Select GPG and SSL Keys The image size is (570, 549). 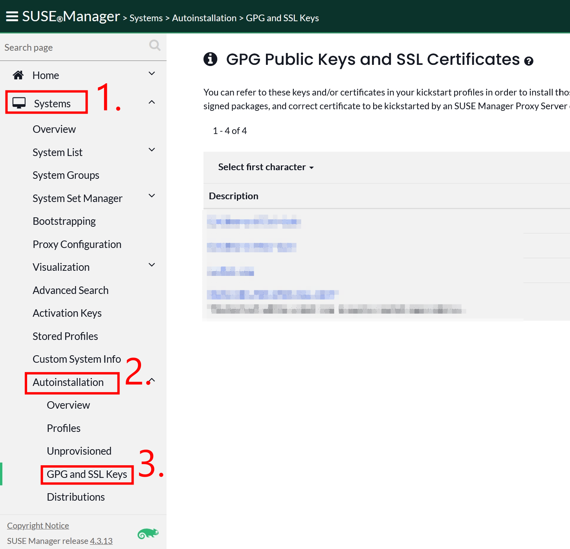click(x=87, y=474)
